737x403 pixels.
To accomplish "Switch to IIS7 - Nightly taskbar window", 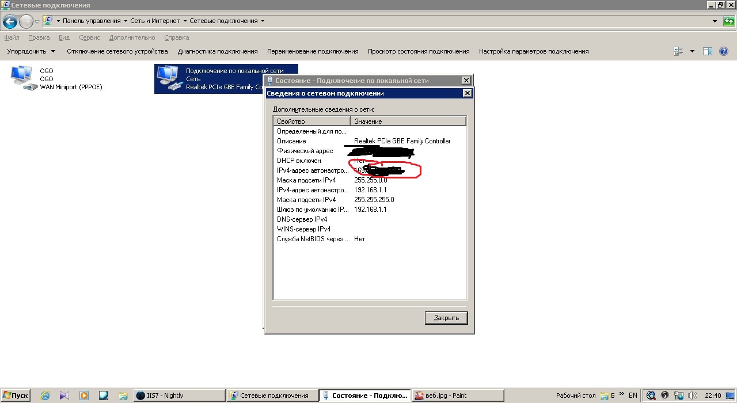I will pos(179,396).
